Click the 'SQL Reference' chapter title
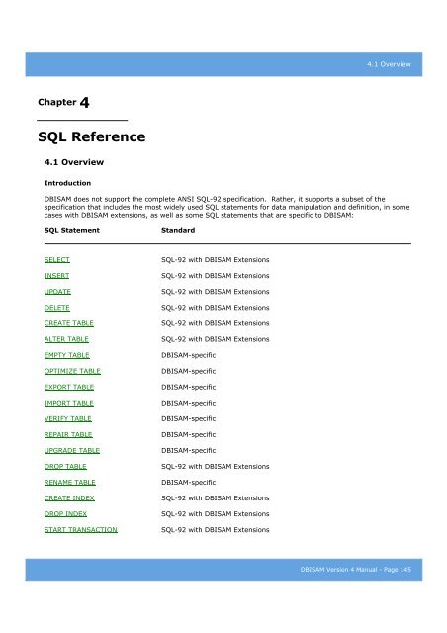This screenshot has height=633, width=447. (92, 136)
